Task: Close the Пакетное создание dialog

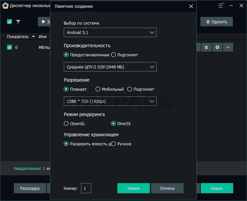Action: click(x=191, y=6)
